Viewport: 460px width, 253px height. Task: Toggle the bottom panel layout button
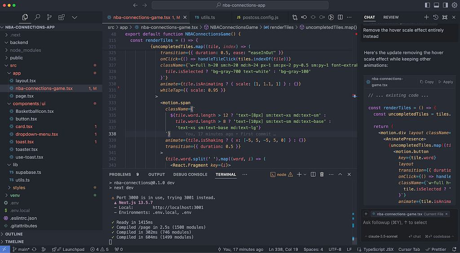click(436, 5)
